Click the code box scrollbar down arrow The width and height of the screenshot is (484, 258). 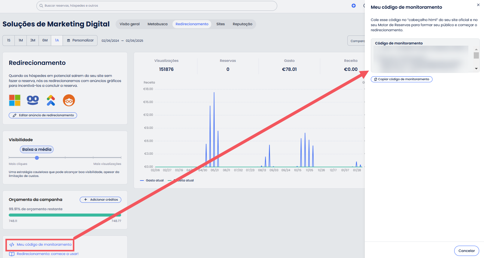[476, 69]
